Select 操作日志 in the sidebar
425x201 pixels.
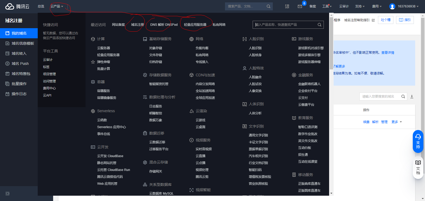point(19,94)
